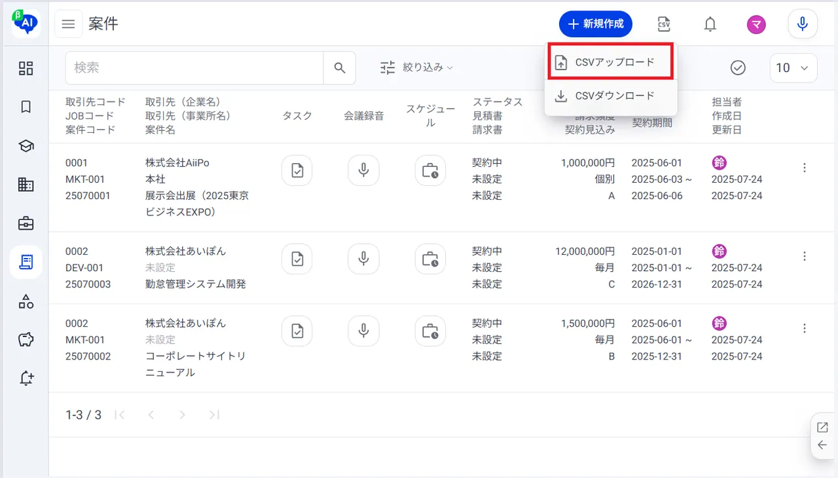This screenshot has height=478, width=838.
Task: Select CSVアップロード from the menu
Action: [x=611, y=62]
